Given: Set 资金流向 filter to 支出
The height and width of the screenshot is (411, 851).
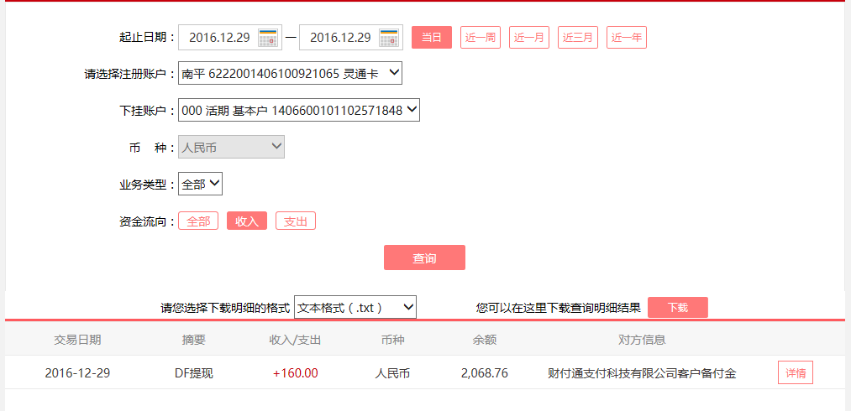Looking at the screenshot, I should 296,221.
